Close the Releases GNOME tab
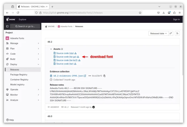 tap(47, 7)
